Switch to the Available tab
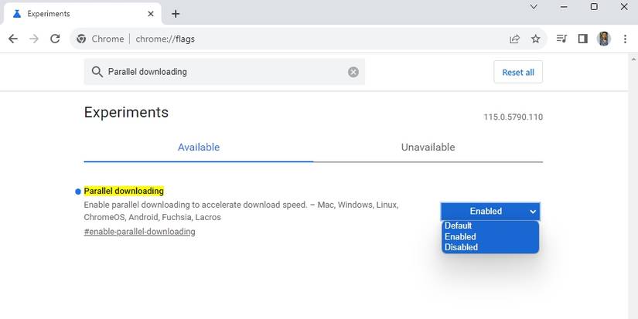Image resolution: width=638 pixels, height=319 pixels. pyautogui.click(x=199, y=148)
